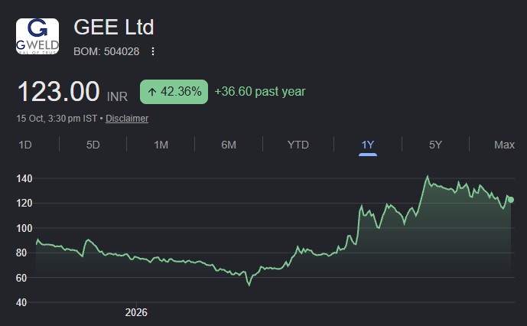Open the Disclaimer link
527x326 pixels.
127,119
